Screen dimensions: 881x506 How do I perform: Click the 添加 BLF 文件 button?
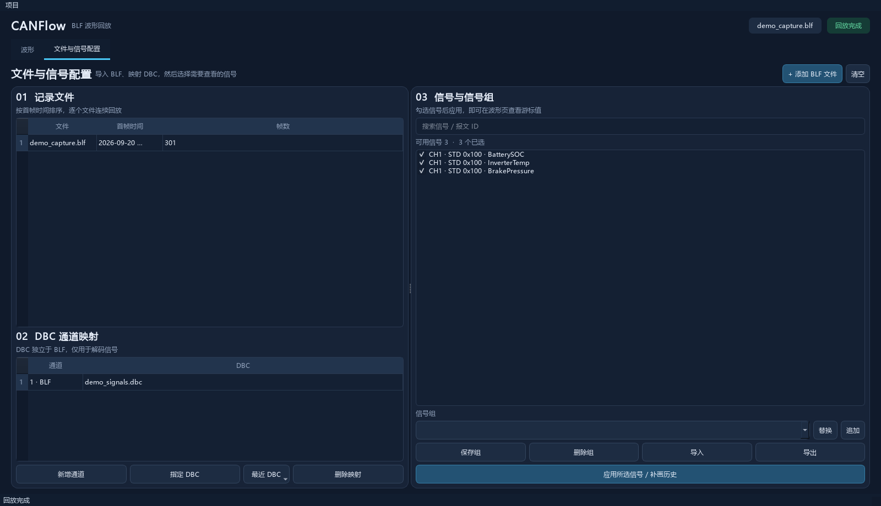click(812, 74)
